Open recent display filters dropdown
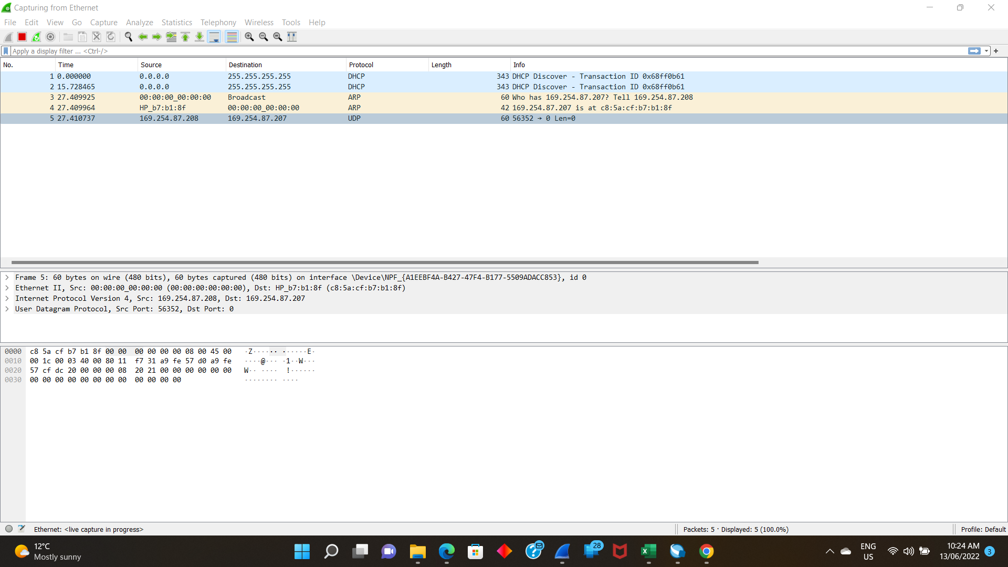Image resolution: width=1008 pixels, height=567 pixels. [986, 51]
